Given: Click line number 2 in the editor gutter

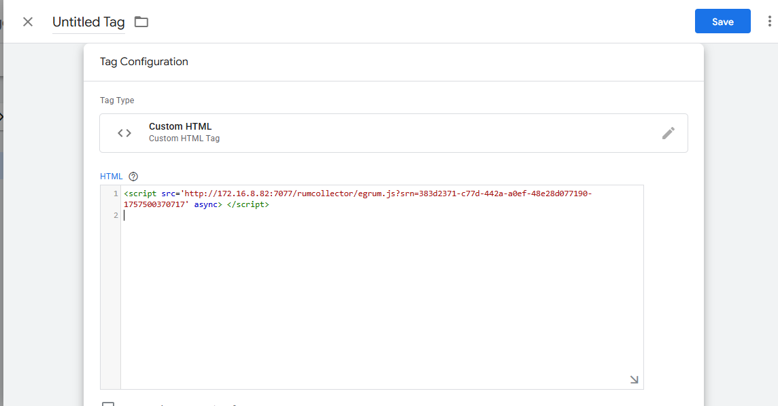Looking at the screenshot, I should [114, 215].
